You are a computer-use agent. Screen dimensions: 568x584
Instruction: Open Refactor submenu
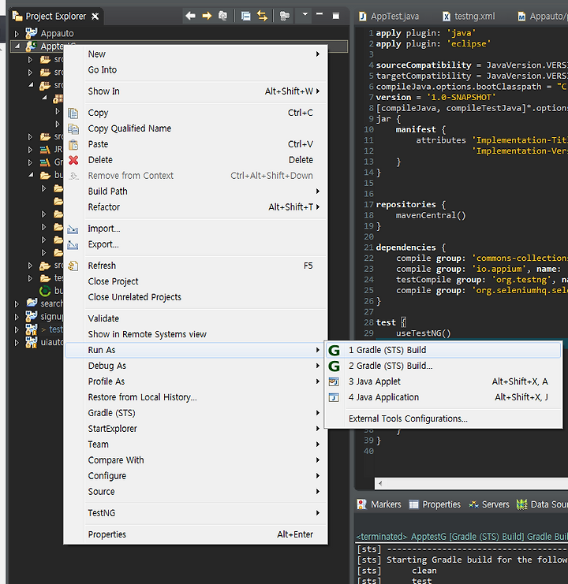(196, 207)
